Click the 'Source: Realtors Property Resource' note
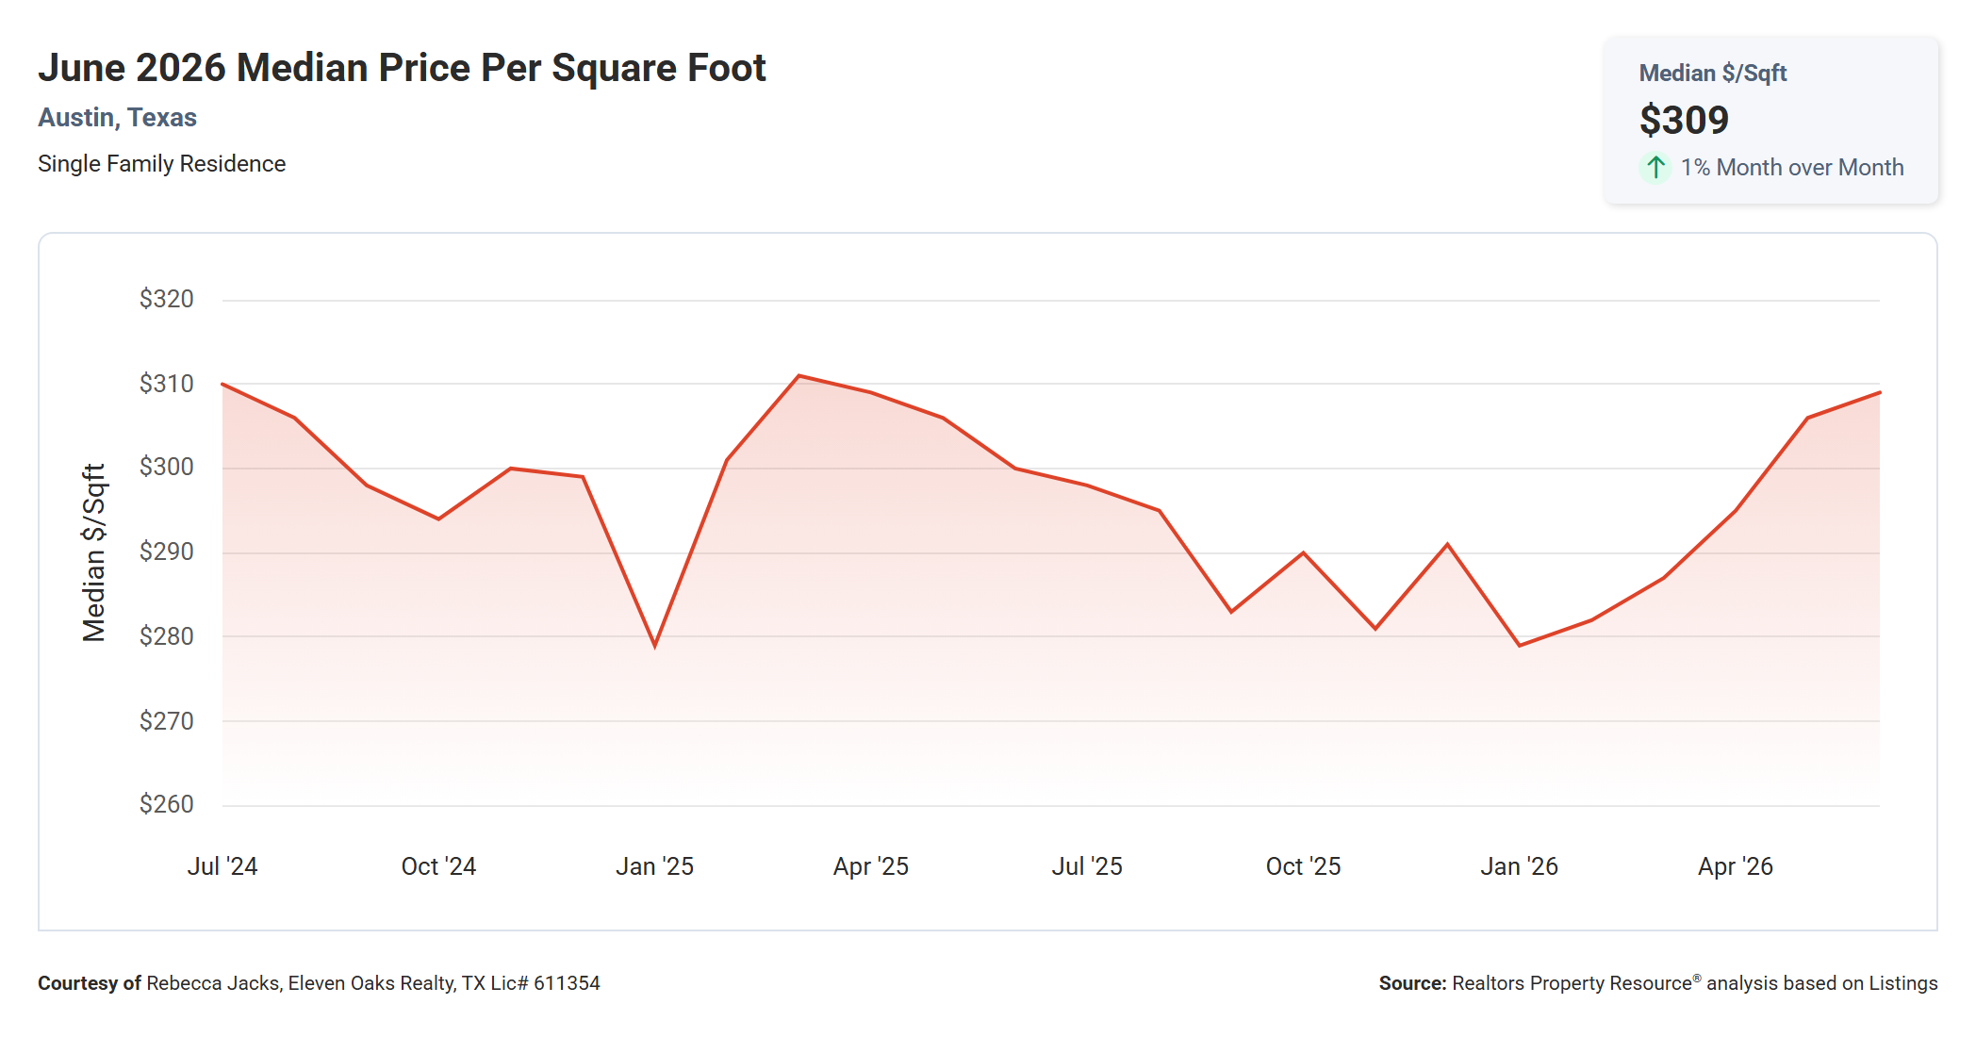The width and height of the screenshot is (1976, 1037). click(x=1658, y=983)
